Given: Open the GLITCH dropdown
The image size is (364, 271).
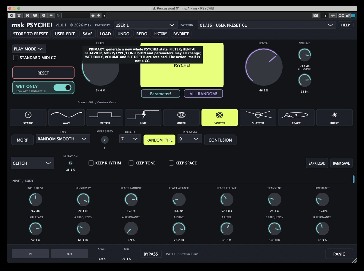Looking at the screenshot, I should coord(33,163).
